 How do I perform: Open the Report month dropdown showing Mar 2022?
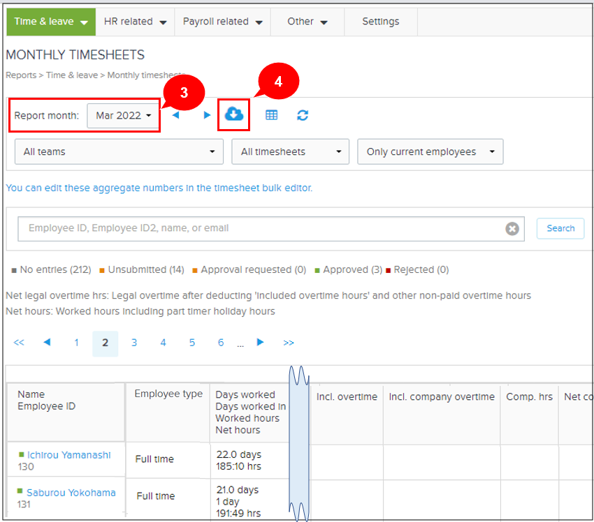[x=123, y=116]
